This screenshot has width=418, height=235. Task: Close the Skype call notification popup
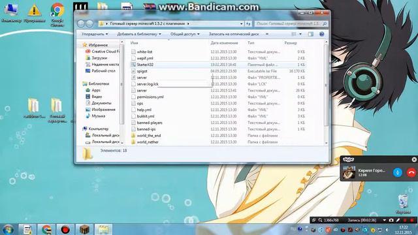click(x=414, y=159)
